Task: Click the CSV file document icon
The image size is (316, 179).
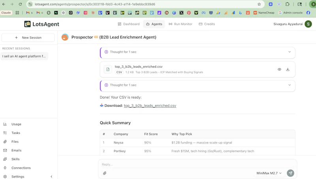Action: (108, 69)
